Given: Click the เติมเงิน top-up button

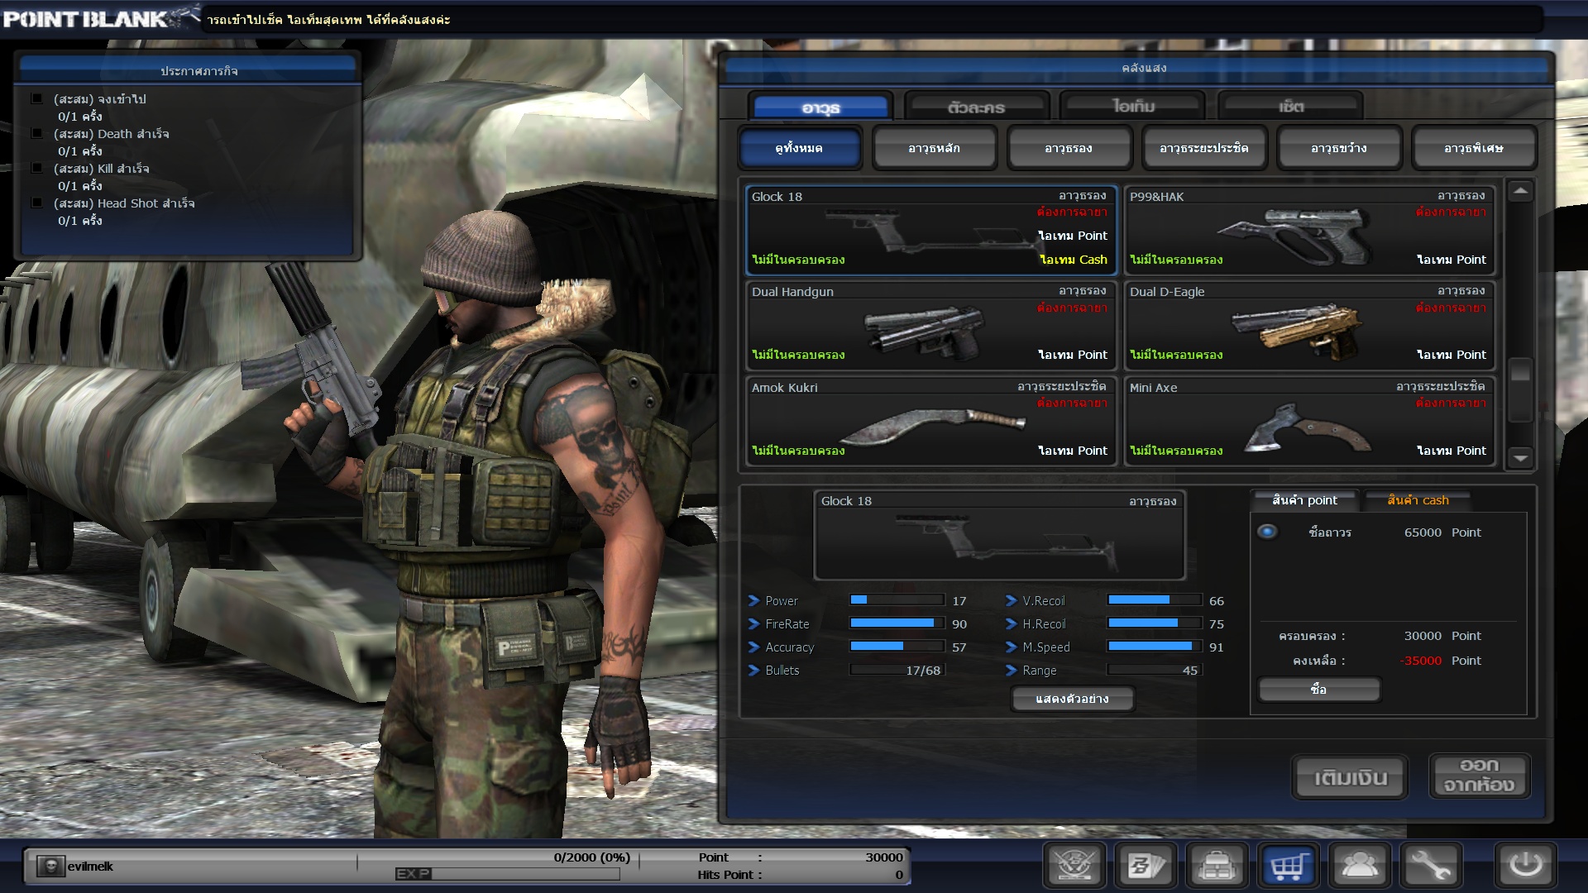Looking at the screenshot, I should tap(1350, 777).
